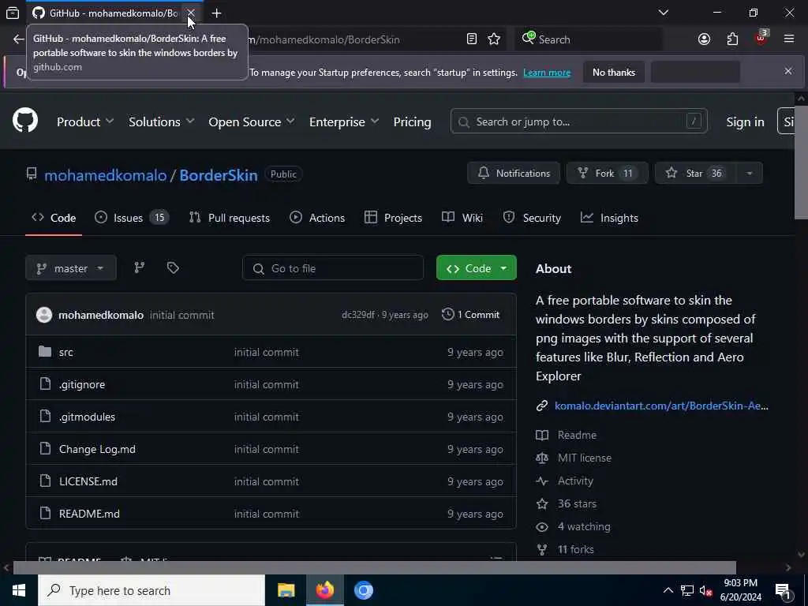
Task: Click the Pricing link
Action: coord(412,122)
